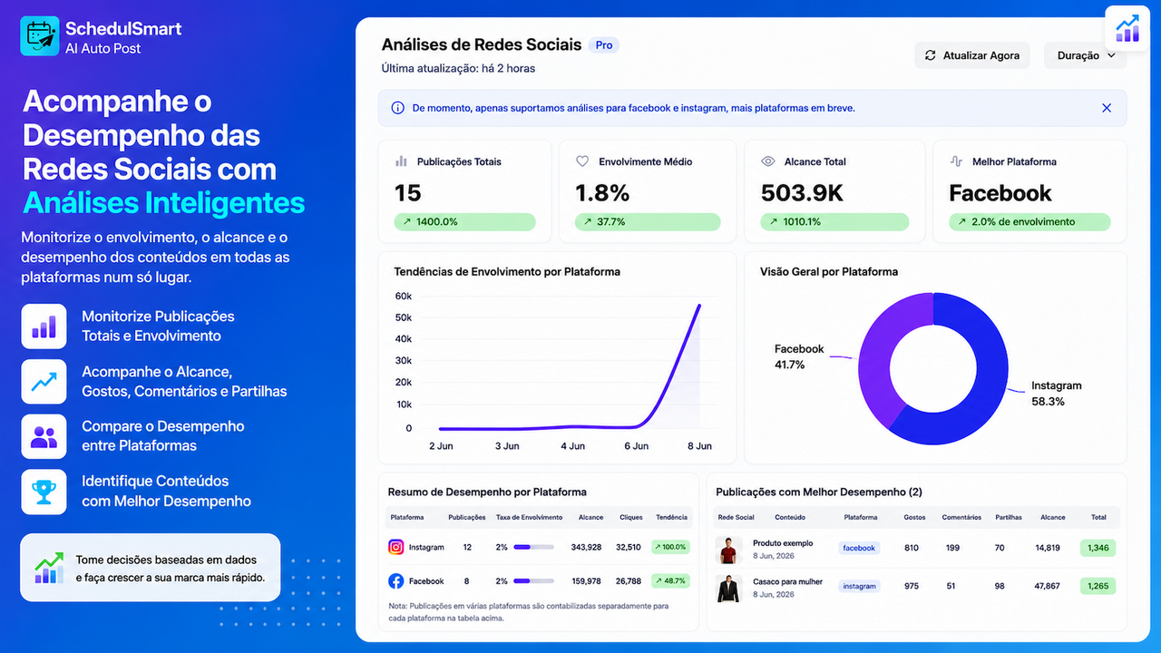
Task: Select the Total column header in top posts
Action: [1098, 517]
